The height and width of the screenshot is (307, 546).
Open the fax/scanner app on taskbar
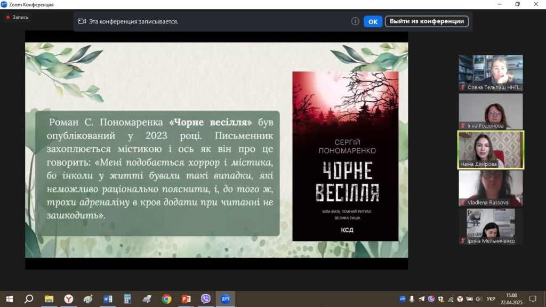[x=147, y=299]
